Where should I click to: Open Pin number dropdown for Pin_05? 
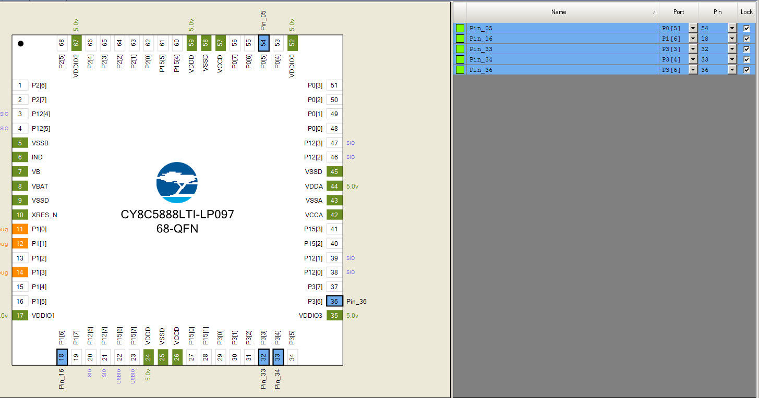tap(732, 28)
